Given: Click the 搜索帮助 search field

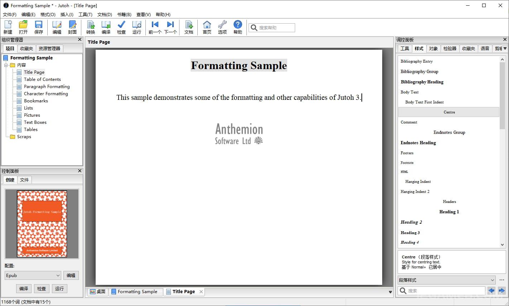Looking at the screenshot, I should [x=272, y=28].
